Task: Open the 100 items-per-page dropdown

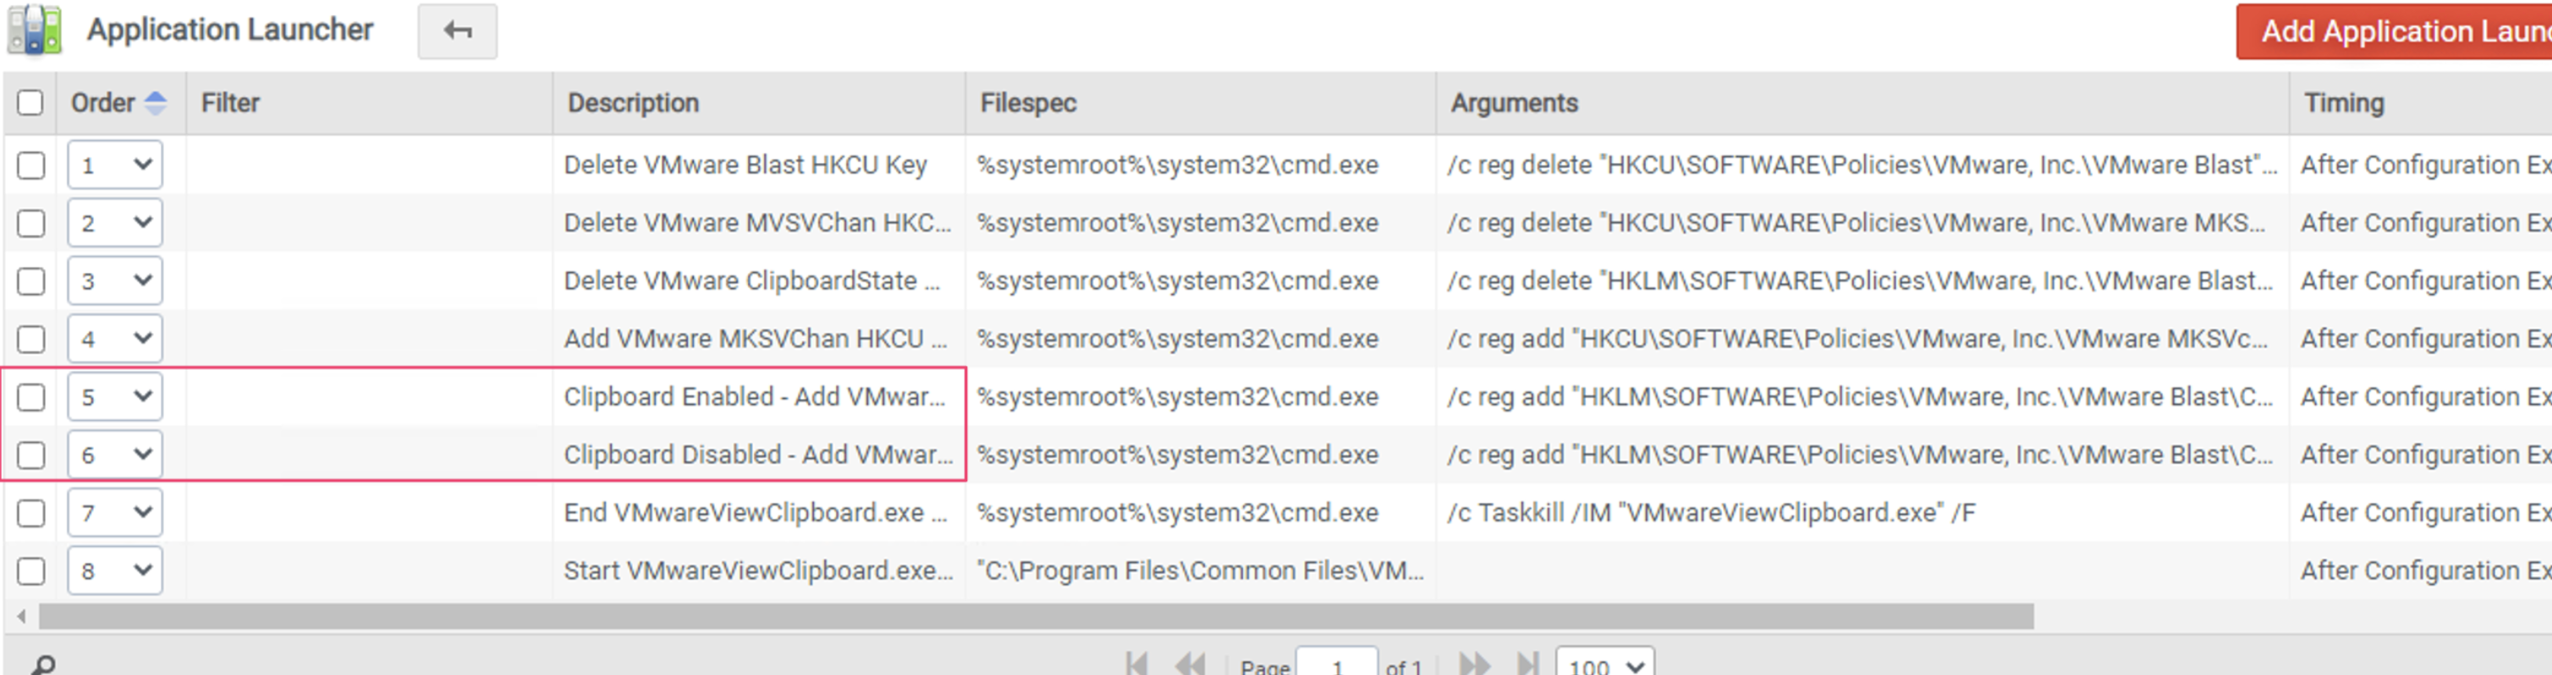Action: (1603, 664)
